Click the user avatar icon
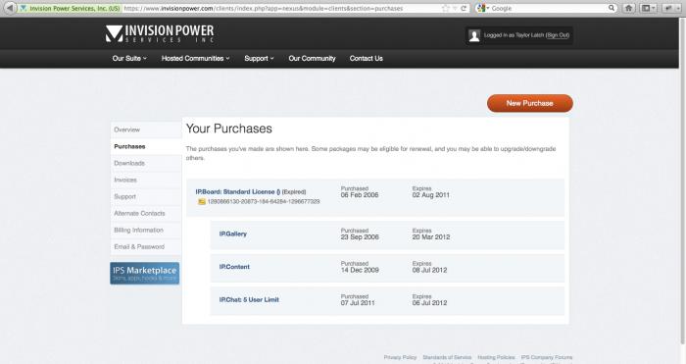This screenshot has height=364, width=686. (x=474, y=35)
